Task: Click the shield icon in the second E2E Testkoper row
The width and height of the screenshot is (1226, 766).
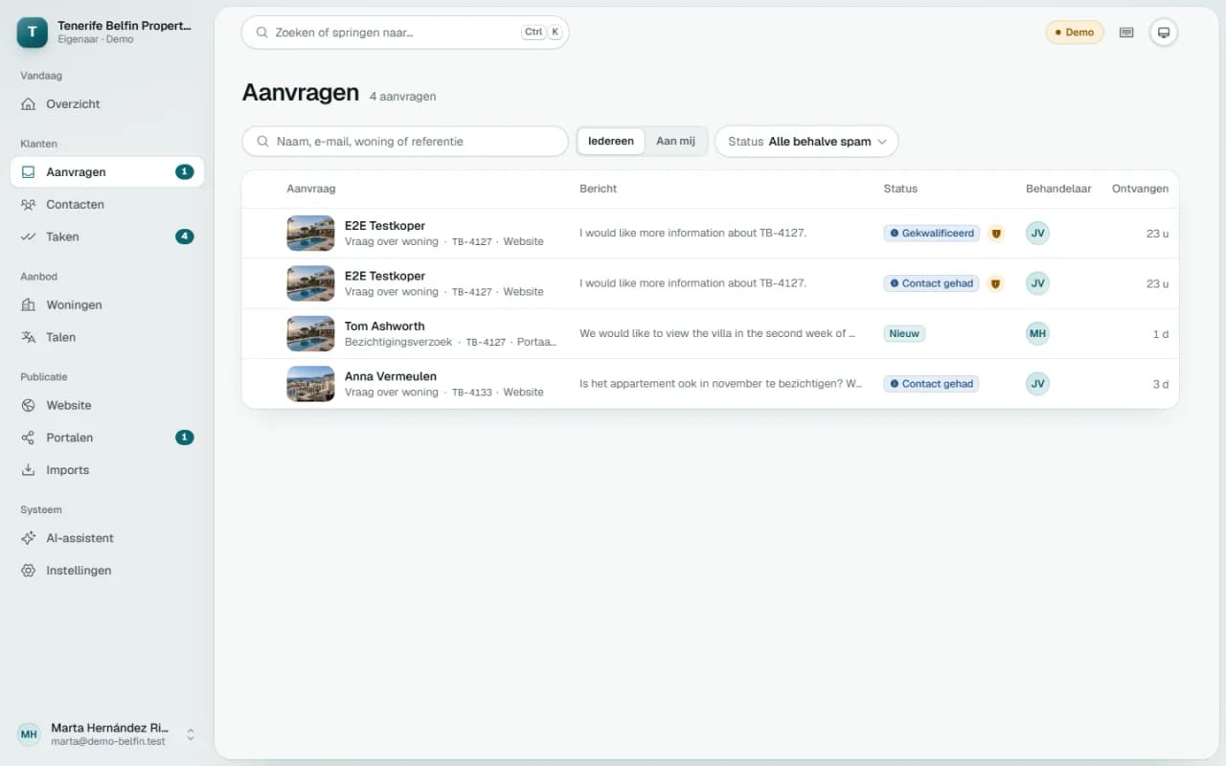Action: pyautogui.click(x=996, y=283)
